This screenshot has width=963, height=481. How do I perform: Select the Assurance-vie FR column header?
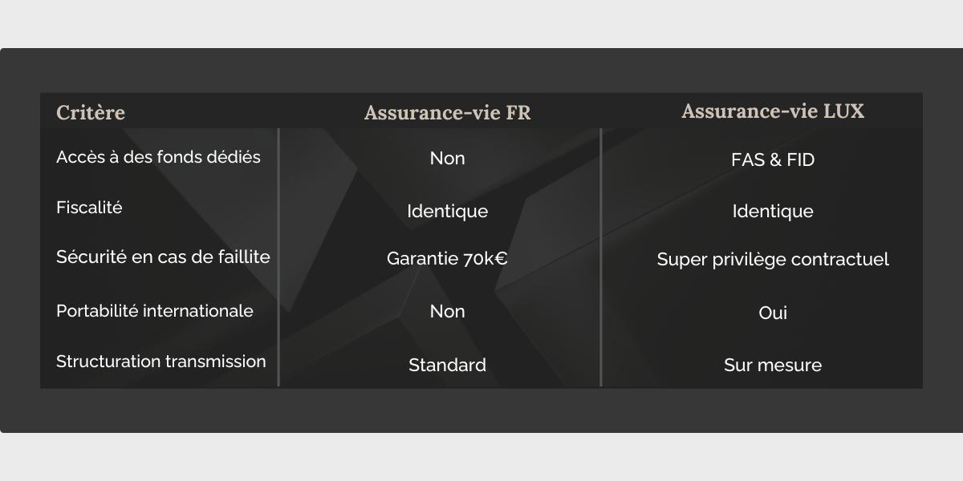click(x=448, y=113)
